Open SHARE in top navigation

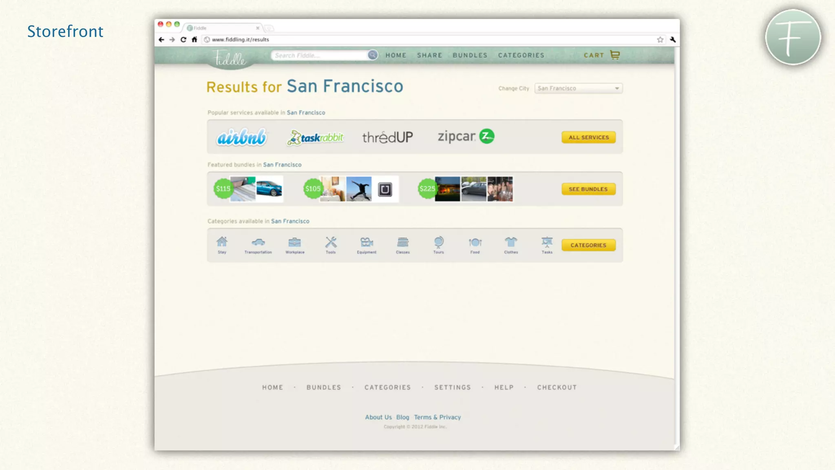tap(429, 55)
